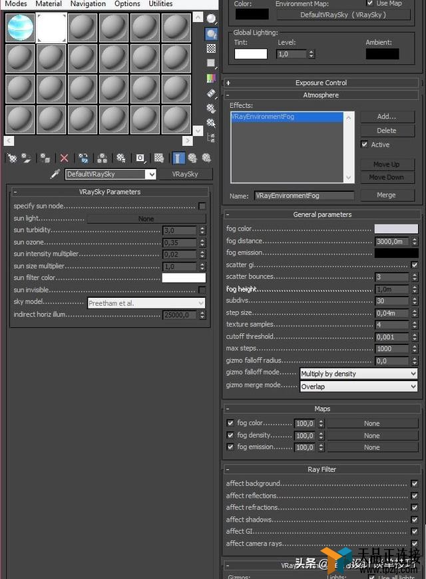Click the Make Preview filmstrip icon
Screen dimensions: 426x579
point(212,93)
